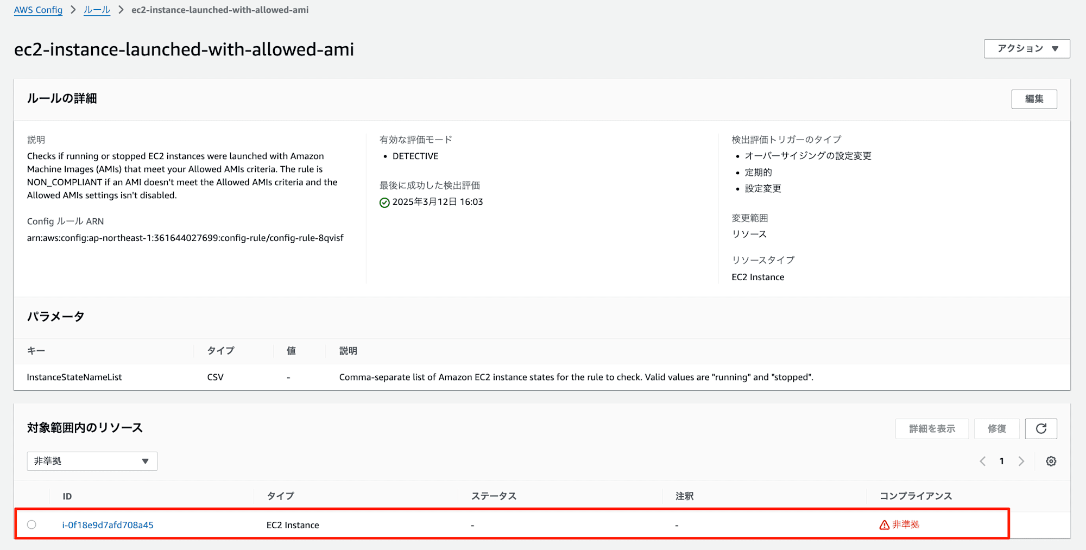
Task: Click the キー column header in parameters
Action: coord(36,351)
